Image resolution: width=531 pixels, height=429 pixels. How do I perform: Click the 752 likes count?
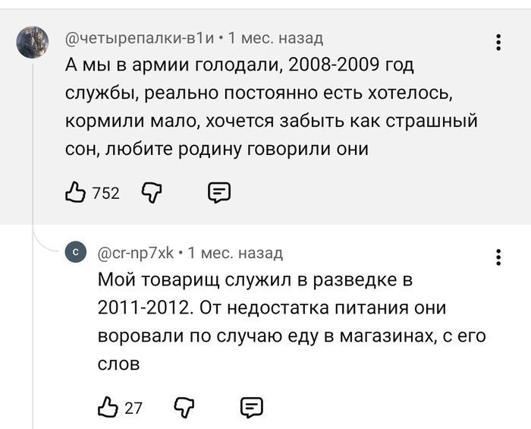(x=105, y=194)
